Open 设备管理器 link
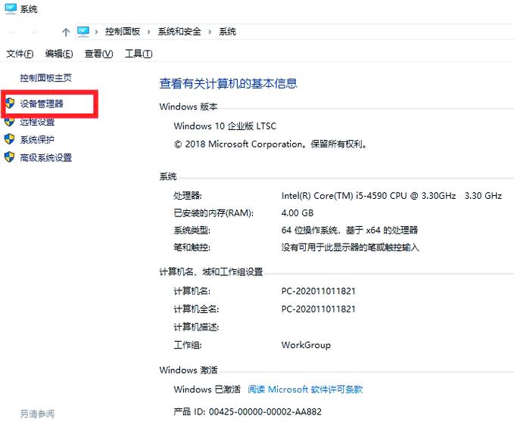The height and width of the screenshot is (422, 514). pyautogui.click(x=42, y=104)
